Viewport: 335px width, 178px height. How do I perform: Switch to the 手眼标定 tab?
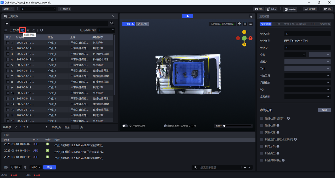coord(301,24)
